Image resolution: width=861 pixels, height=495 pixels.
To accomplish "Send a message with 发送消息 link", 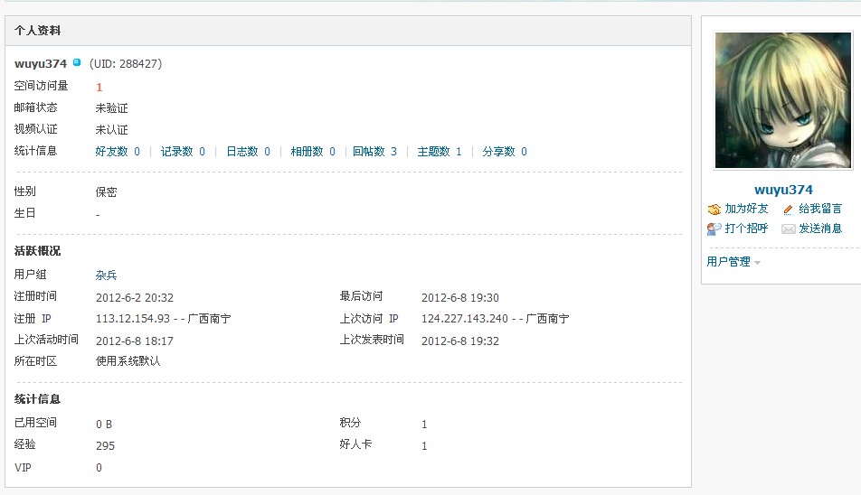I will coord(820,229).
